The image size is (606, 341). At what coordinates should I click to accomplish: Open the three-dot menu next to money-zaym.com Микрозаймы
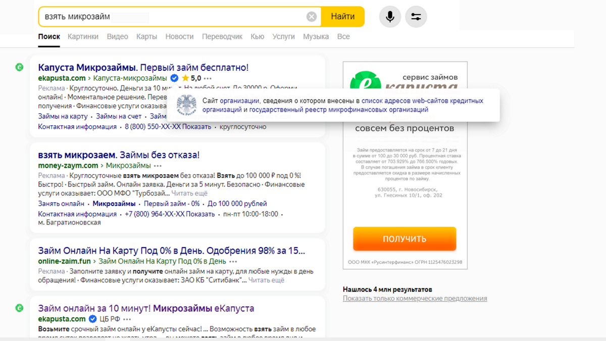tap(158, 166)
